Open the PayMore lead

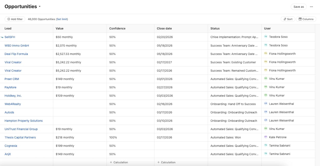(11, 87)
